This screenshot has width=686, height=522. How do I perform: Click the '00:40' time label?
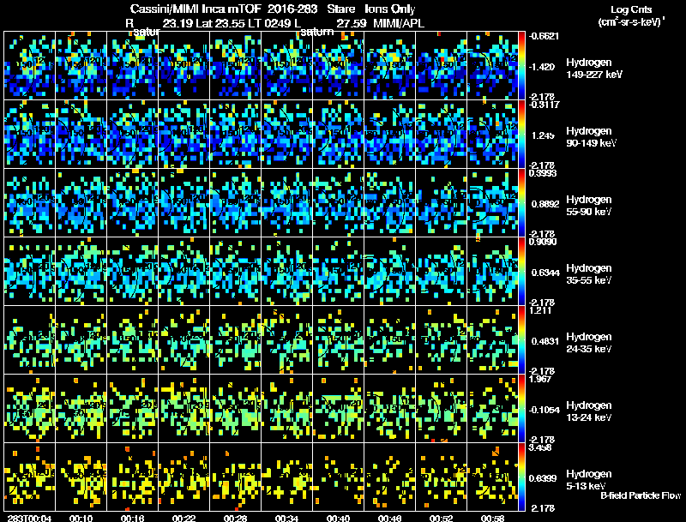tap(338, 518)
